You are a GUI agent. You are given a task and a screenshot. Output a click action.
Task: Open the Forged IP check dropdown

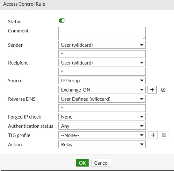click(x=102, y=117)
